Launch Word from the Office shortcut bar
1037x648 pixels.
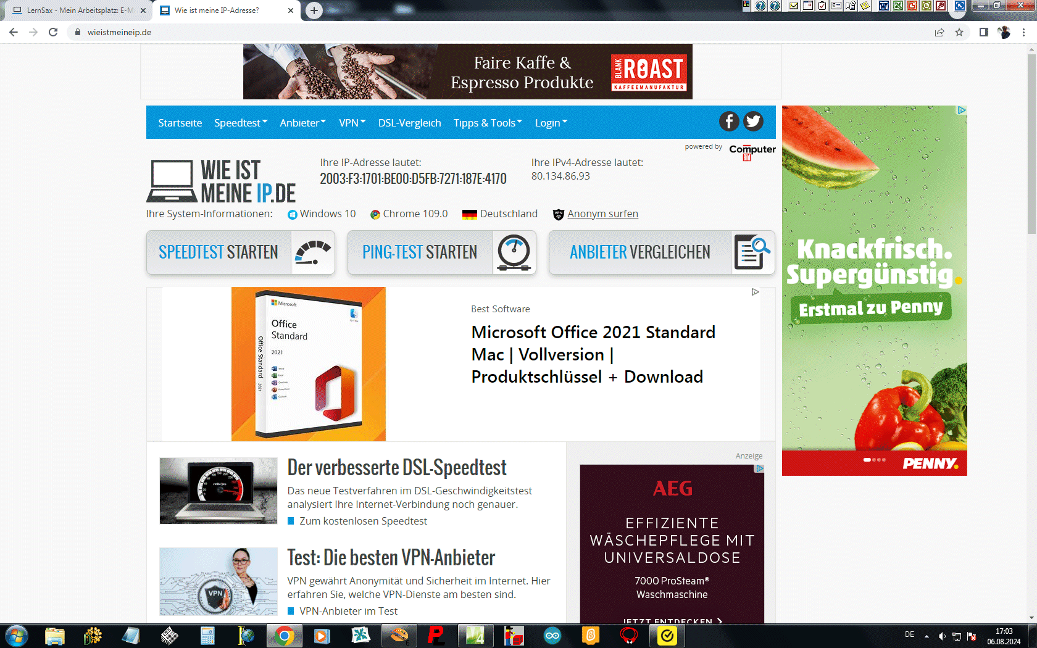click(884, 6)
